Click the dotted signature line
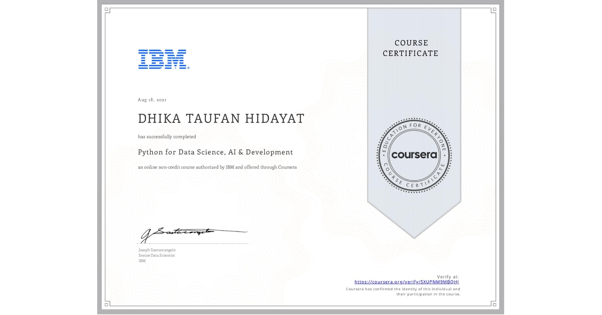 coord(192,243)
